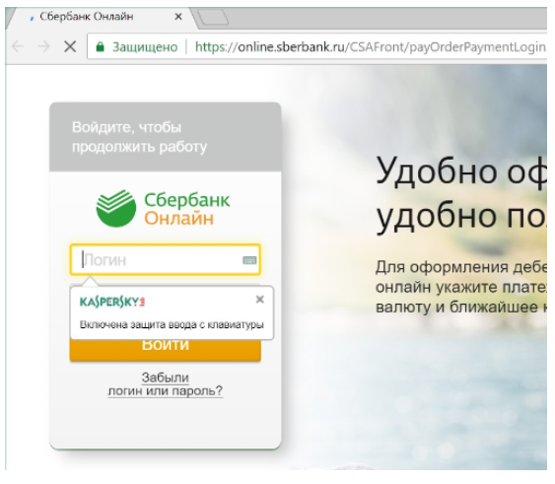Click the Логин input field

point(166,260)
